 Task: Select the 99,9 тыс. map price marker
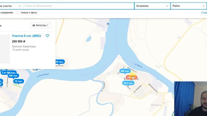click(128, 83)
